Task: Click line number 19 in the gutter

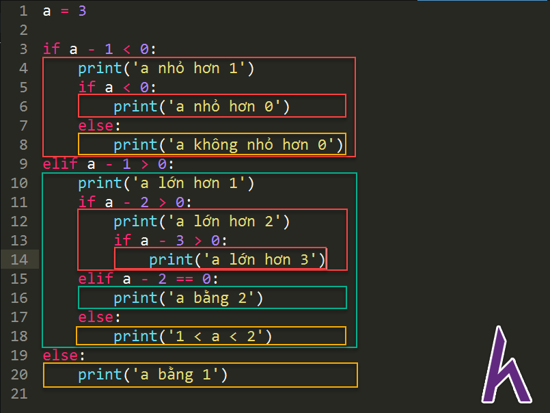Action: pyautogui.click(x=19, y=356)
